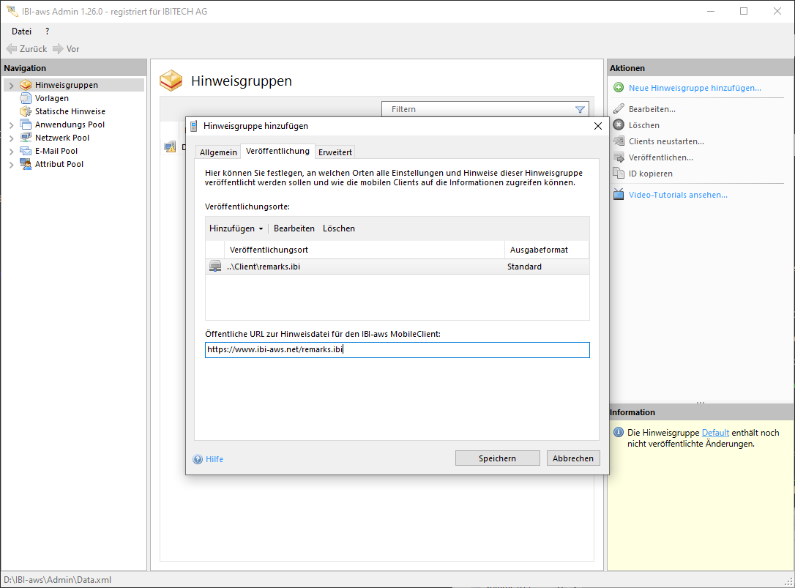Click the Video-Tutorials TV icon
Screen dimensions: 795x588
(x=618, y=195)
